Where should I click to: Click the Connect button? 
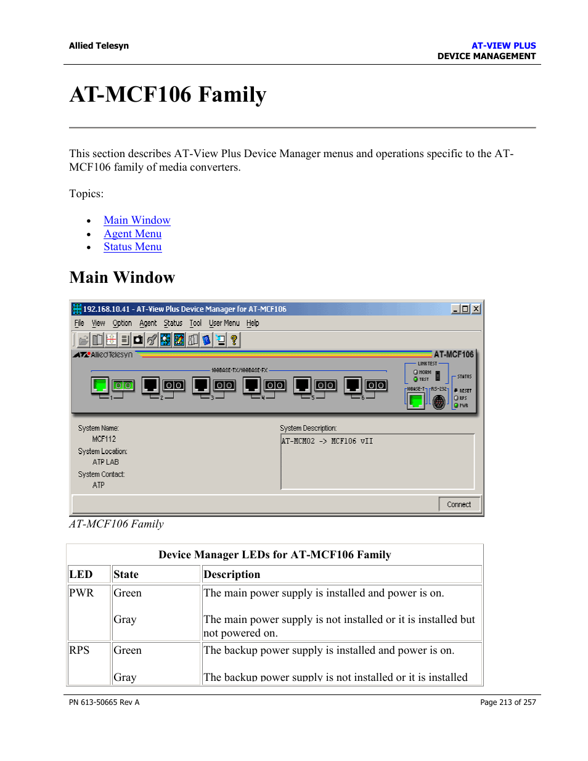pos(459,504)
